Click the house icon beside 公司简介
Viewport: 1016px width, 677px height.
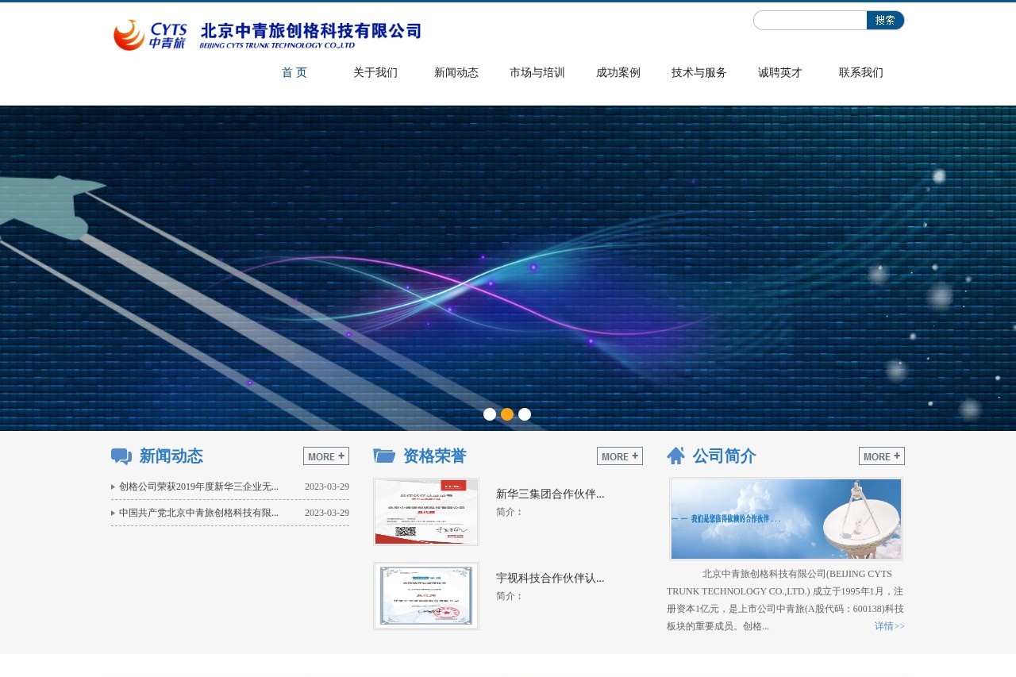tap(675, 456)
